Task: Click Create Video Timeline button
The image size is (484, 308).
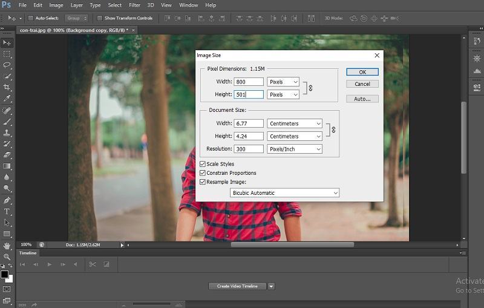Action: coord(237,286)
